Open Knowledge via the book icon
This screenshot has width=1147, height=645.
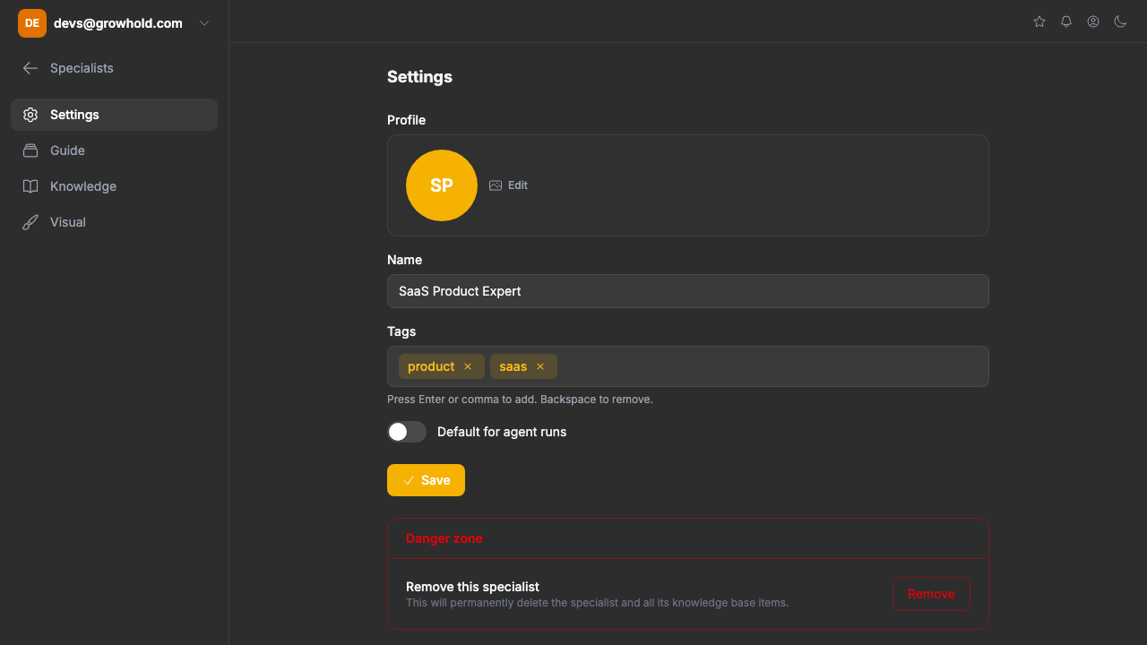coord(30,186)
